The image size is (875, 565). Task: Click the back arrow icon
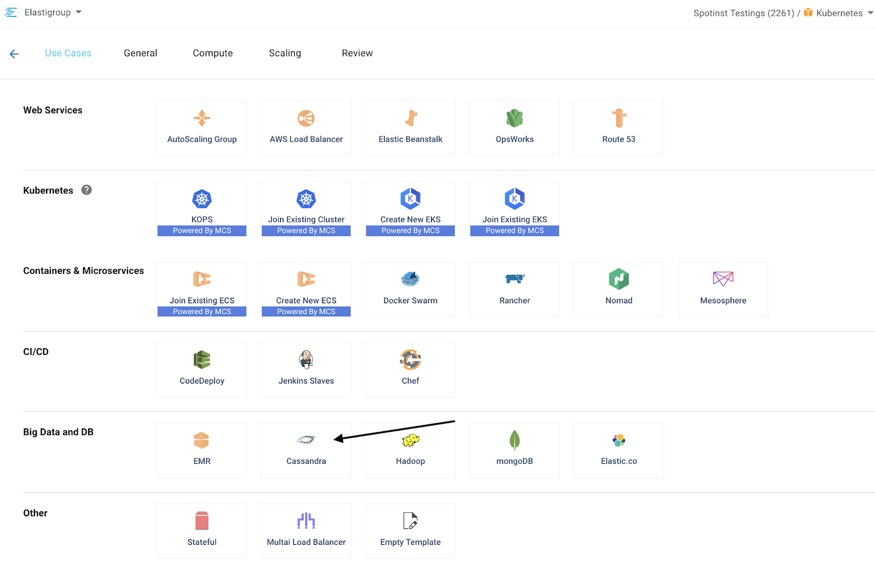pos(14,54)
